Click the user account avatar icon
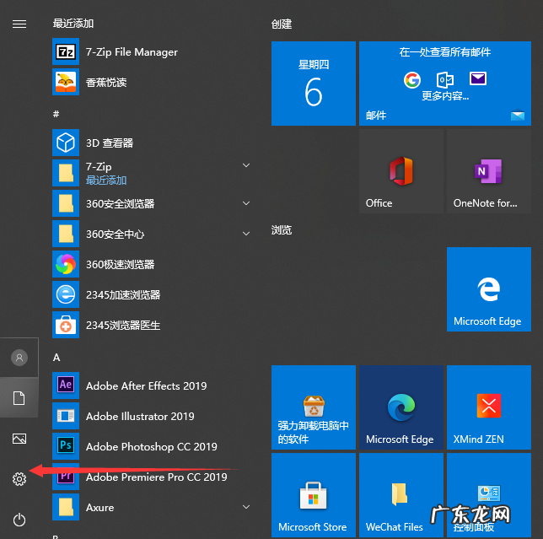543x539 pixels. pos(19,358)
